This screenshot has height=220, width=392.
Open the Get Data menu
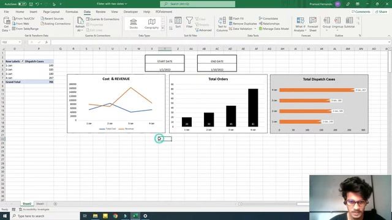pos(6,24)
